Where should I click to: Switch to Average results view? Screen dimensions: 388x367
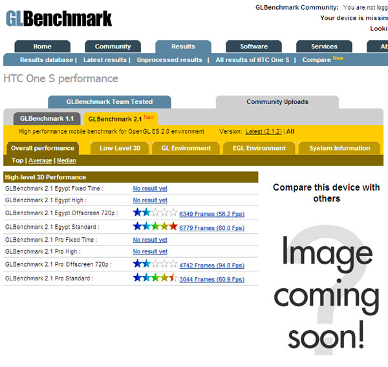(40, 160)
